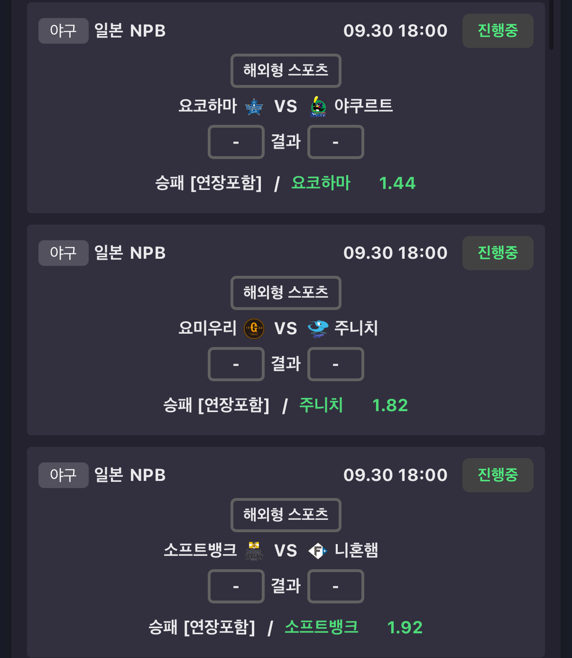Image resolution: width=572 pixels, height=658 pixels.
Task: Click 주니치 result score box
Action: [335, 364]
